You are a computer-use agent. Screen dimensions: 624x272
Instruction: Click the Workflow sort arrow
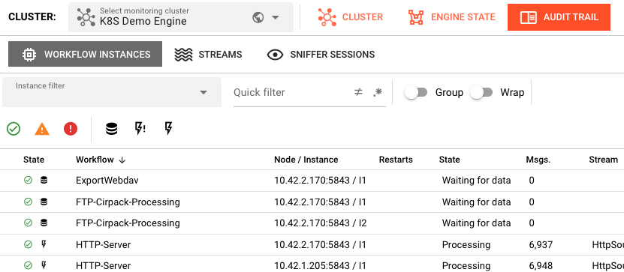pyautogui.click(x=122, y=160)
